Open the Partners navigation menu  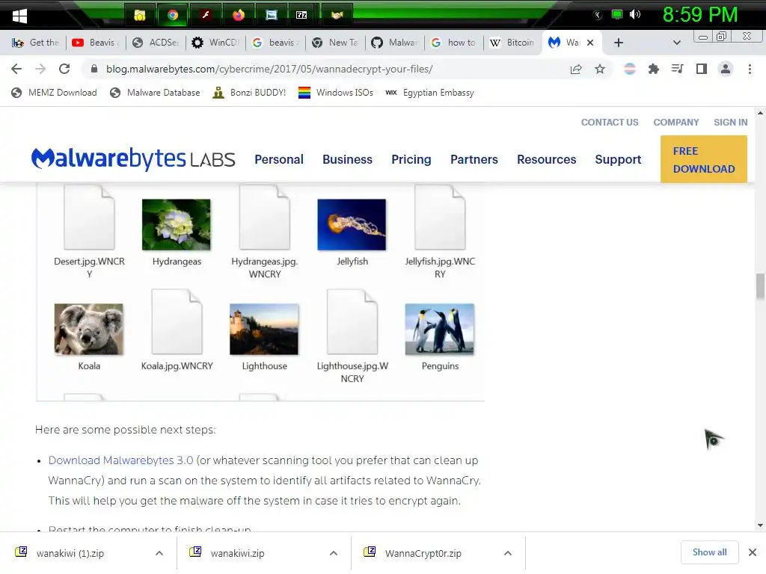pos(474,159)
